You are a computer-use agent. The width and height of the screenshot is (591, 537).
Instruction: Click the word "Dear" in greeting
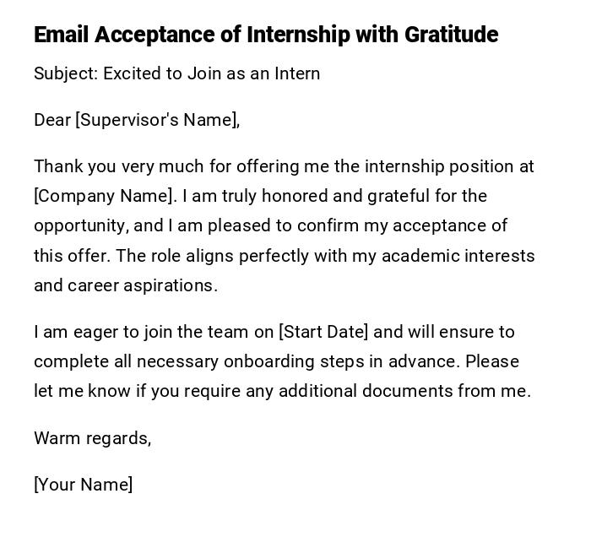(52, 120)
